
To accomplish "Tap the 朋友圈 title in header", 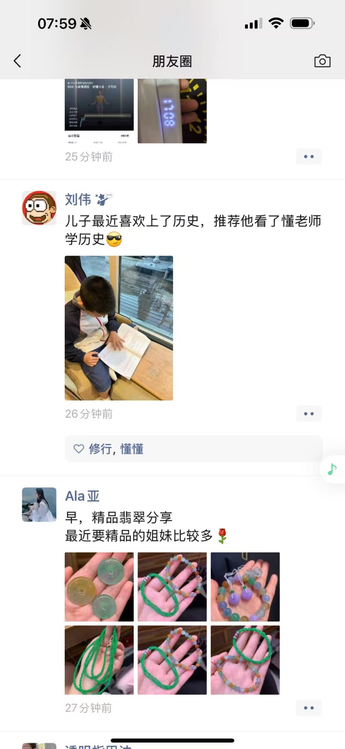I will tap(172, 61).
